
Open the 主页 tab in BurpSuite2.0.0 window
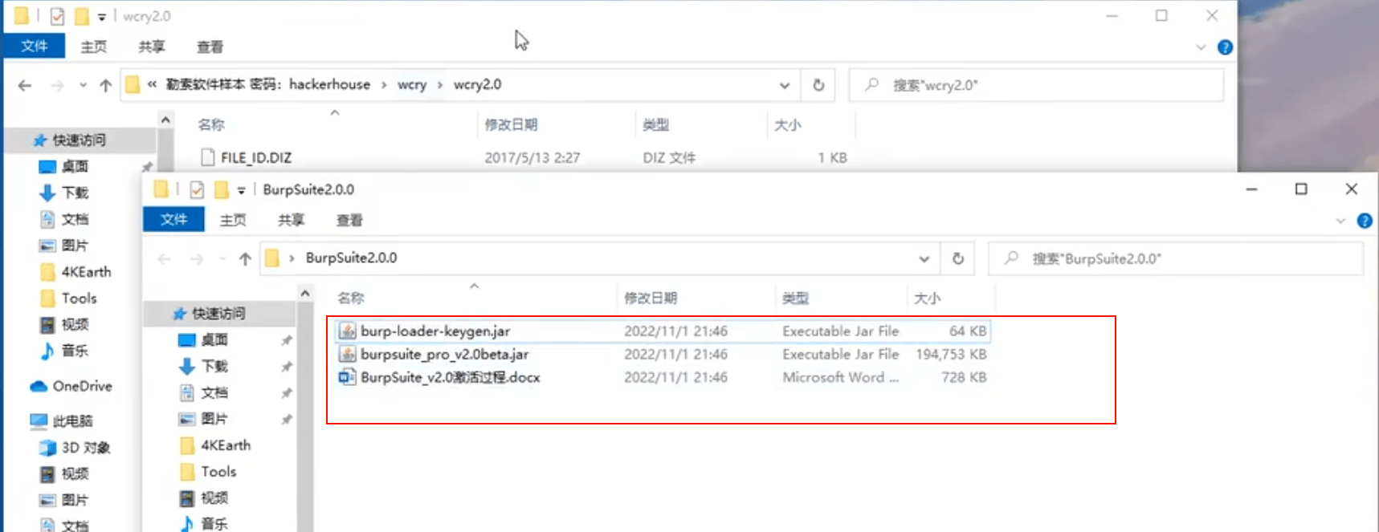coord(233,220)
